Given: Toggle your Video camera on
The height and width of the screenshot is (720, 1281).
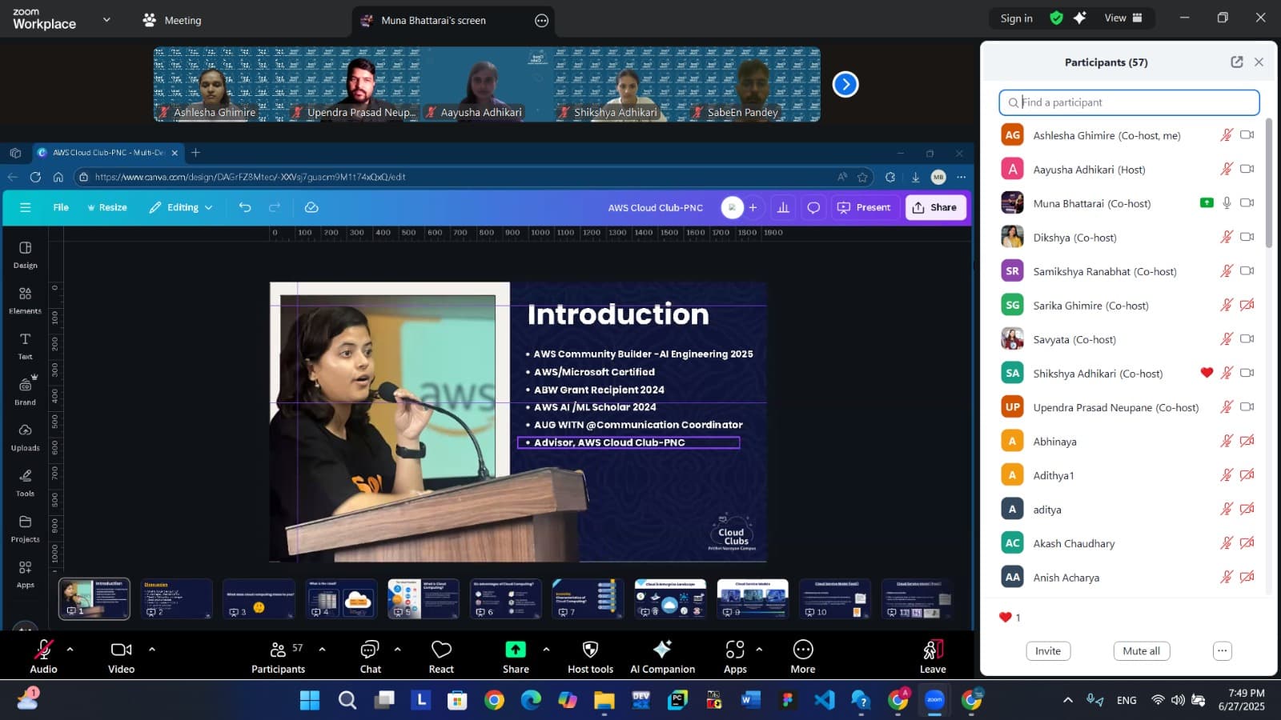Looking at the screenshot, I should (x=122, y=656).
